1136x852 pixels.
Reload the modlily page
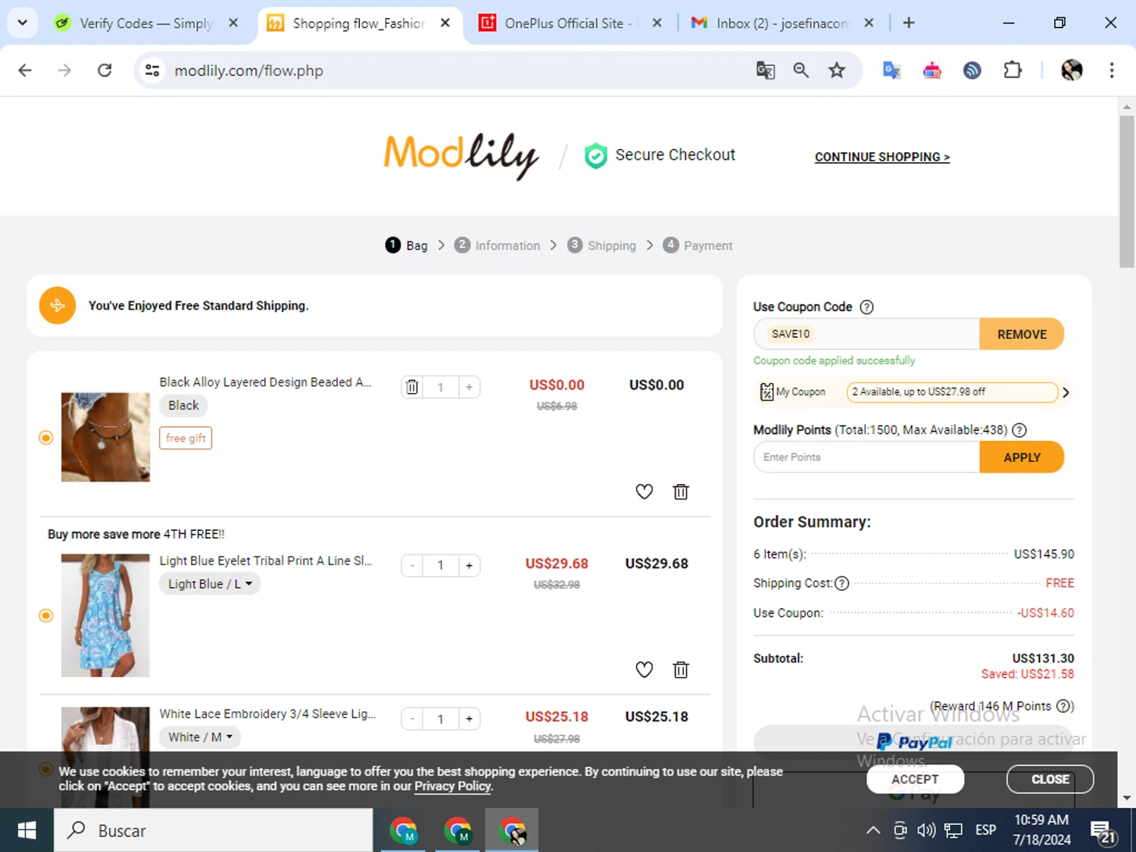(x=105, y=70)
